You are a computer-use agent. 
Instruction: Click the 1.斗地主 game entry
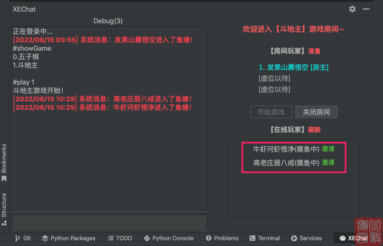(25, 65)
